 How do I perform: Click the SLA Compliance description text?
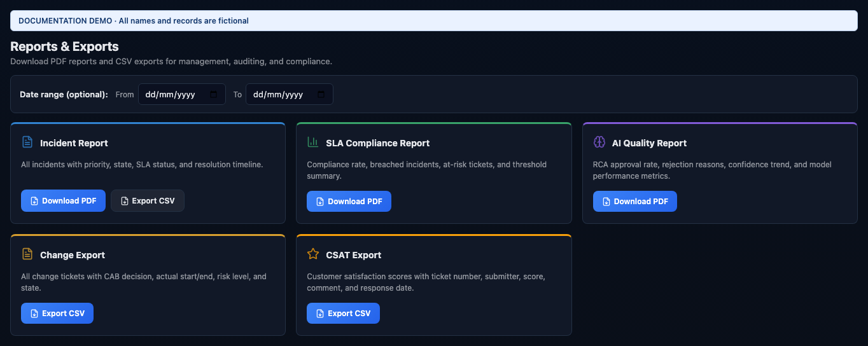click(426, 170)
